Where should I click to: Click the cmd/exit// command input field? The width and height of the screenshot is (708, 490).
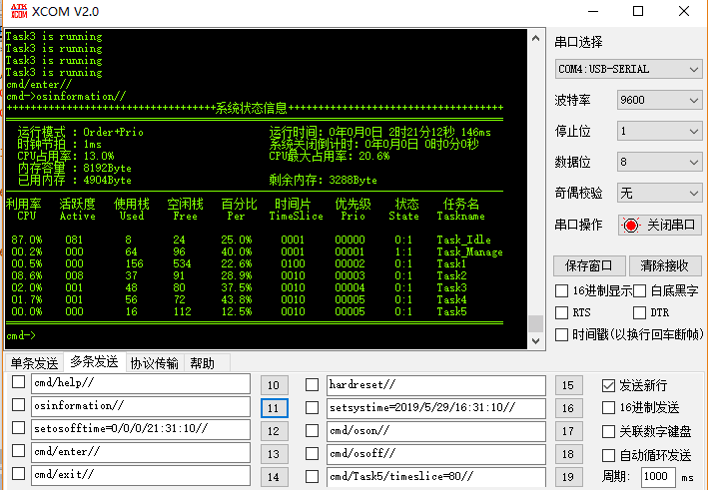pyautogui.click(x=141, y=476)
